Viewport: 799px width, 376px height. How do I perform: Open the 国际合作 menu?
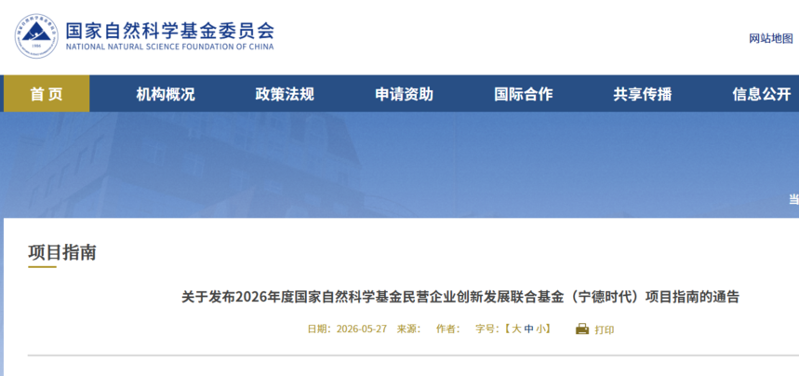coord(524,94)
